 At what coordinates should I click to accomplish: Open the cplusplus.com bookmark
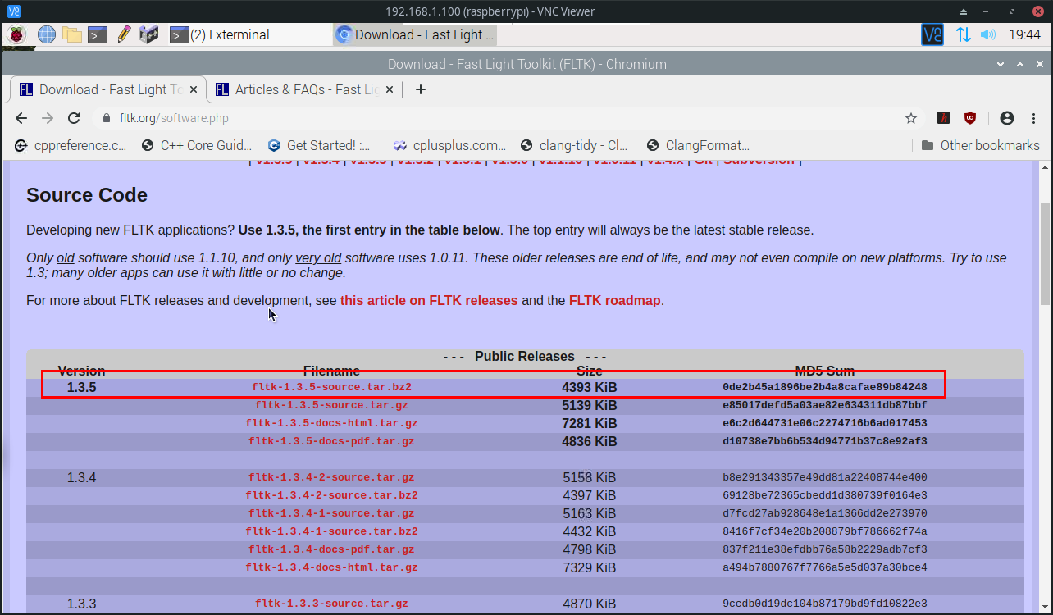click(449, 145)
